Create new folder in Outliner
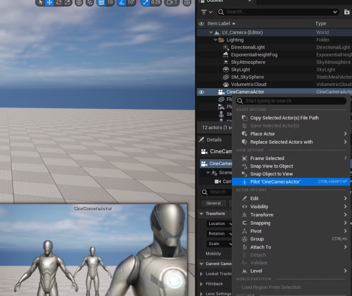The height and width of the screenshot is (296, 352). (x=346, y=12)
